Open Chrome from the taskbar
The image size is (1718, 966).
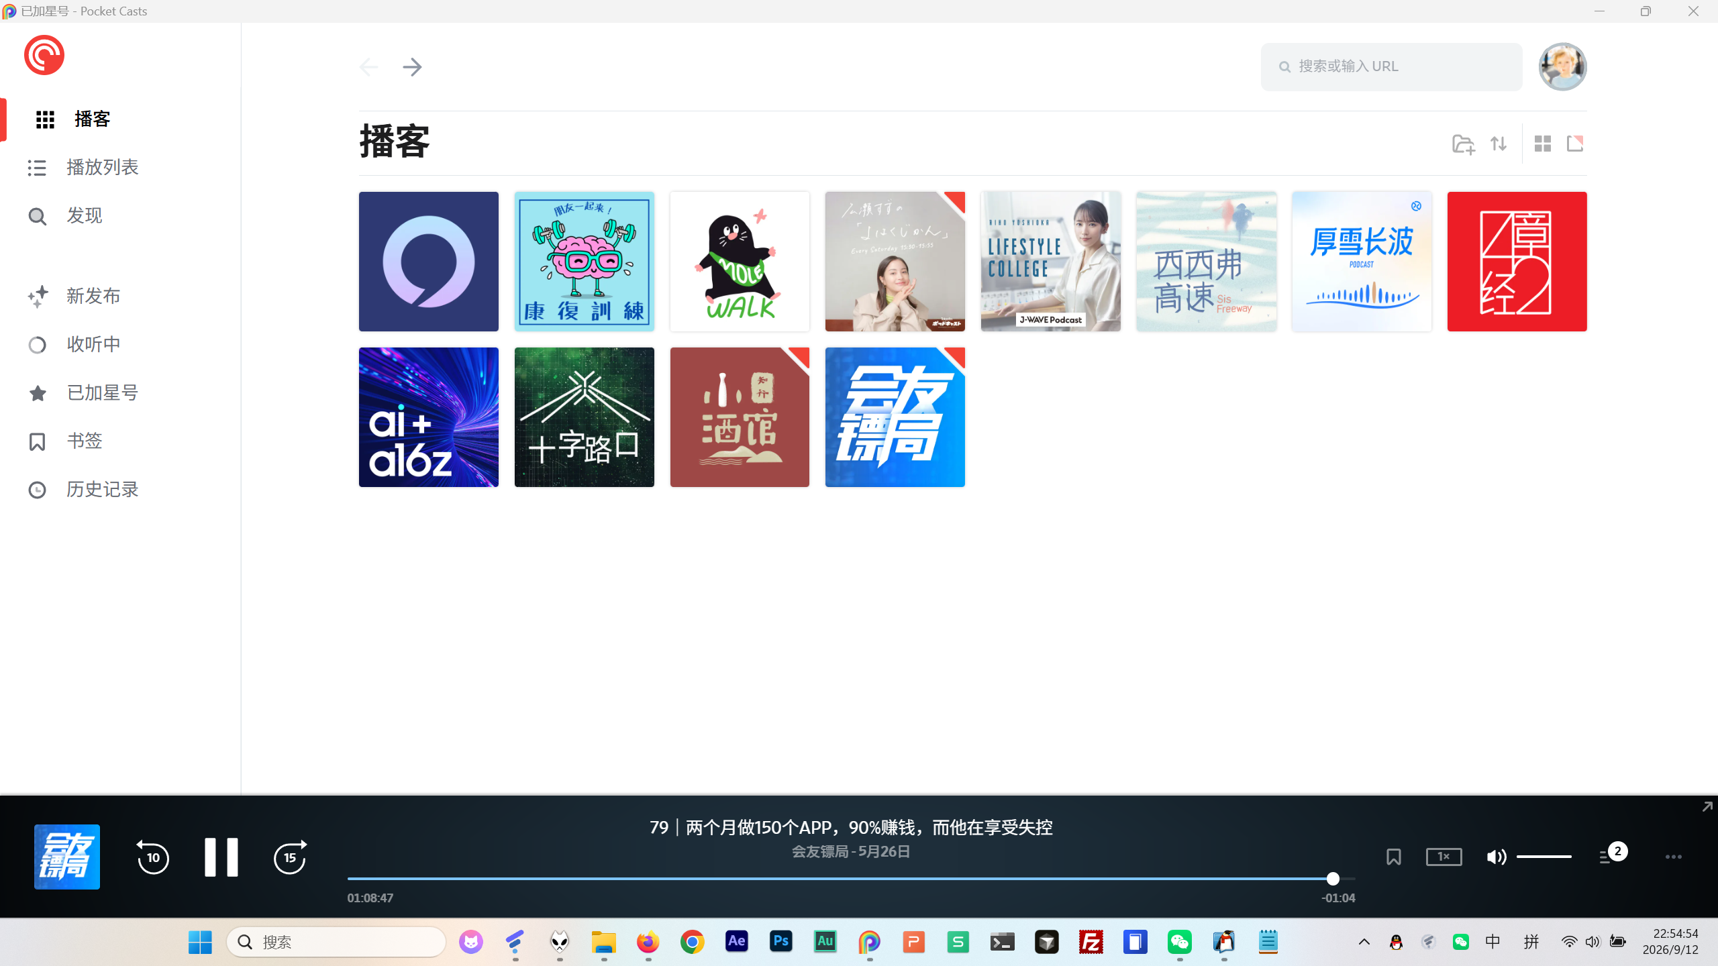point(692,943)
